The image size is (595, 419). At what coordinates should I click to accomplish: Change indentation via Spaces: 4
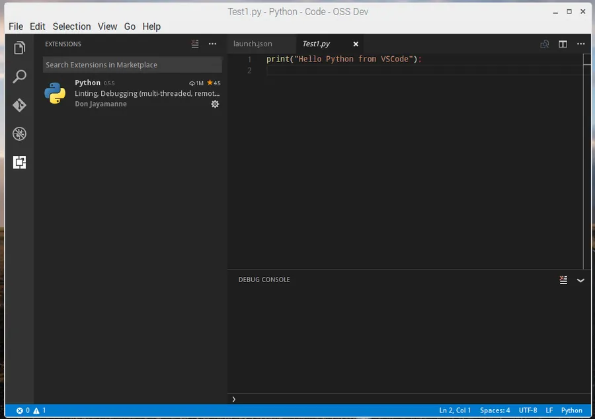495,410
